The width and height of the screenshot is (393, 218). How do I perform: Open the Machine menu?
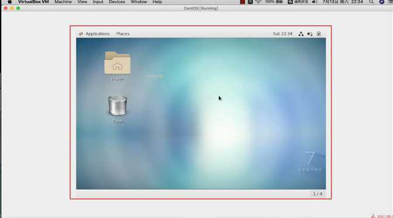tap(63, 2)
